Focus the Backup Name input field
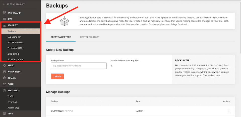The width and height of the screenshot is (241, 117). click(x=79, y=66)
